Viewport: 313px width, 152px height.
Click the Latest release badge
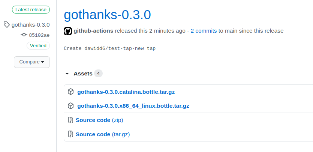pos(31,10)
